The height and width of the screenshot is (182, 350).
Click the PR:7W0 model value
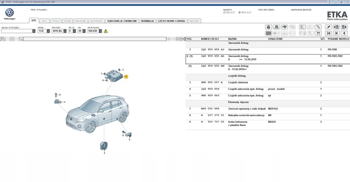332,49
